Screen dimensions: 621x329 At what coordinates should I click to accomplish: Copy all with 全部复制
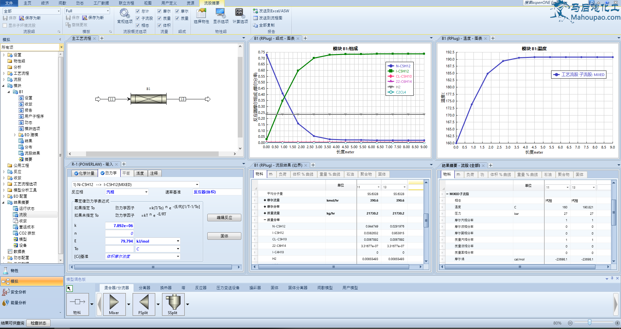click(x=264, y=25)
